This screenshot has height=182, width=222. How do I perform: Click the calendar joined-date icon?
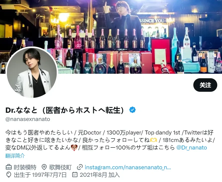tap(75, 174)
